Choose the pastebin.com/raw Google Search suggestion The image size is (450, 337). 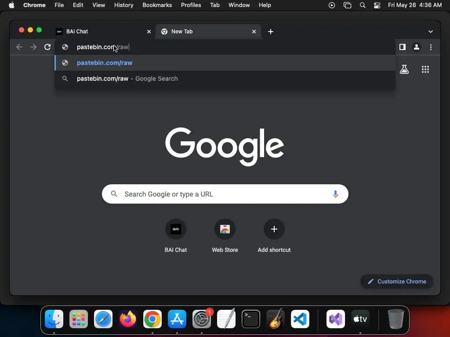click(x=225, y=79)
